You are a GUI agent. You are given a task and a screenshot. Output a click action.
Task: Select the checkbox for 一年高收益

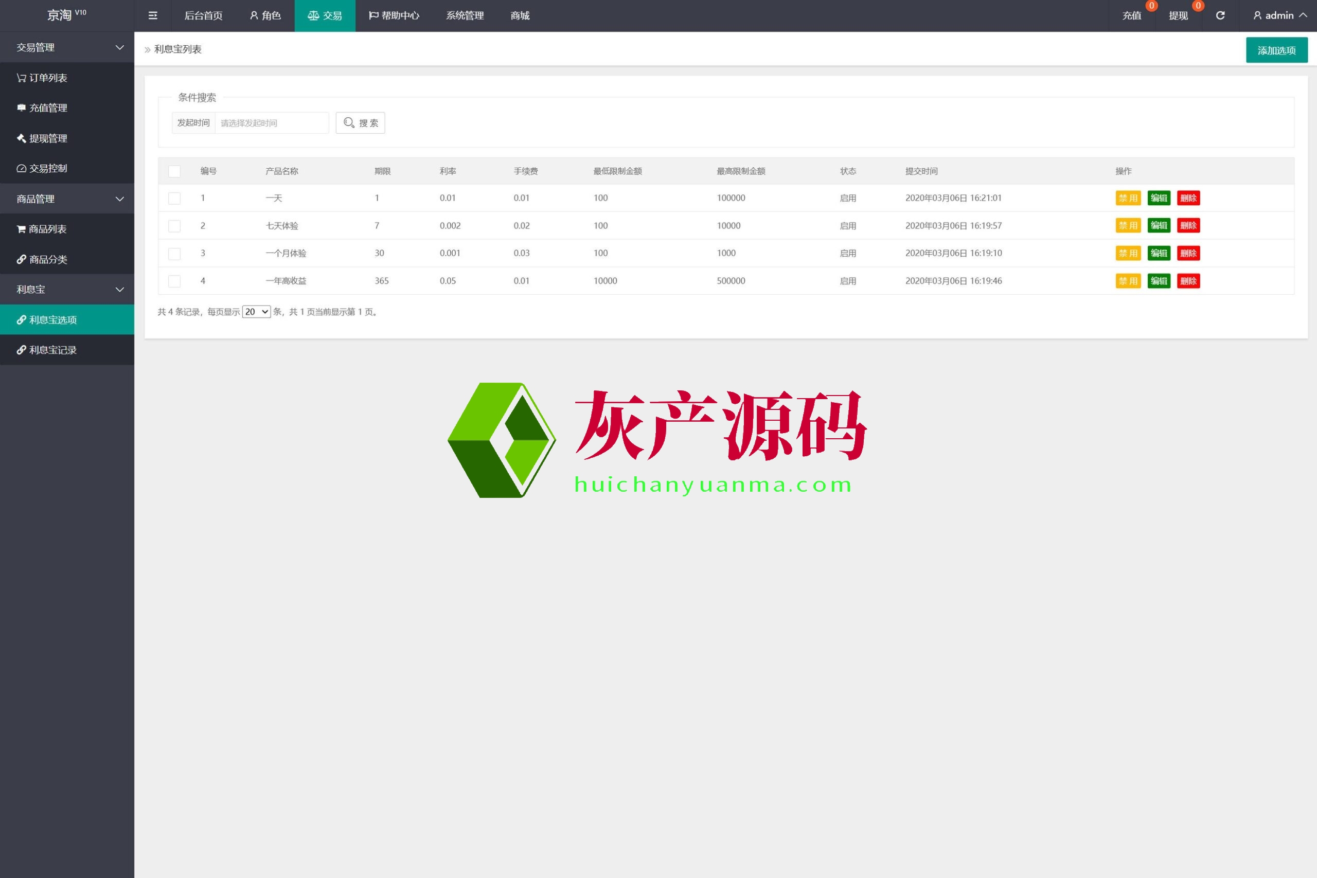tap(174, 281)
